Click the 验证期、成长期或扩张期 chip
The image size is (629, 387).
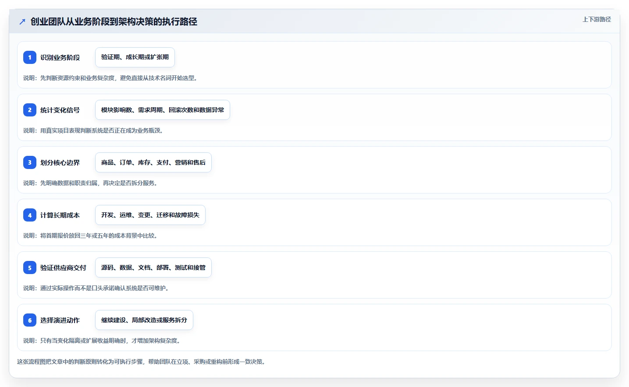point(135,57)
